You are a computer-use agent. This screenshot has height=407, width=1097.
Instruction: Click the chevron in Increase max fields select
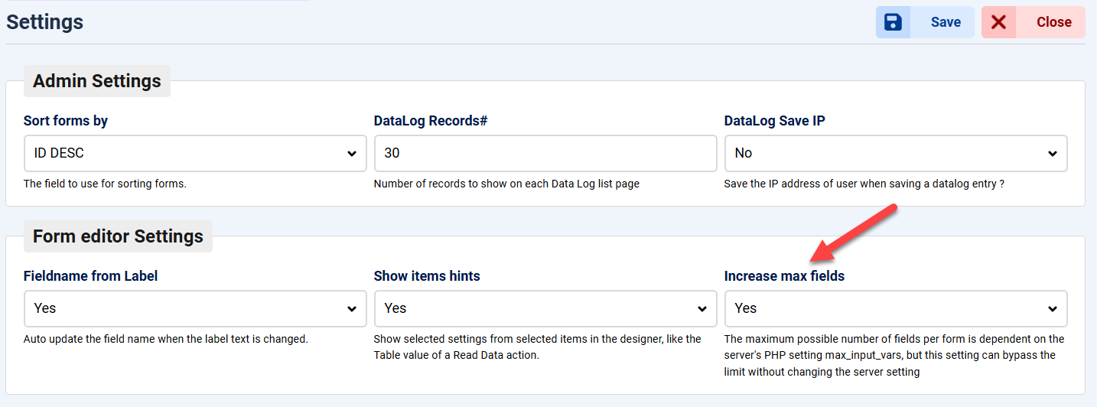coord(1052,309)
